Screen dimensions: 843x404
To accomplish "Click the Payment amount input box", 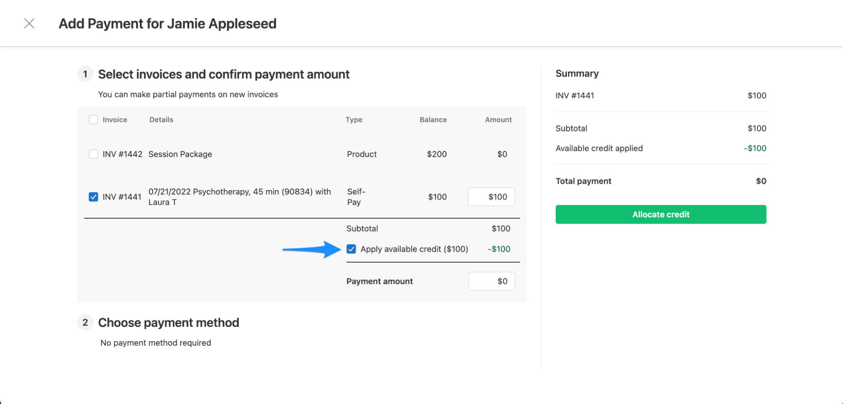I will point(491,281).
